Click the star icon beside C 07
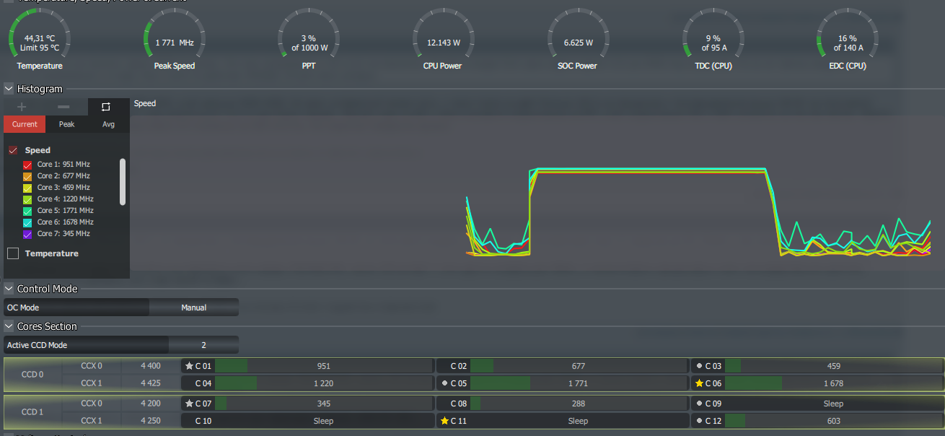945x436 pixels. pos(189,404)
